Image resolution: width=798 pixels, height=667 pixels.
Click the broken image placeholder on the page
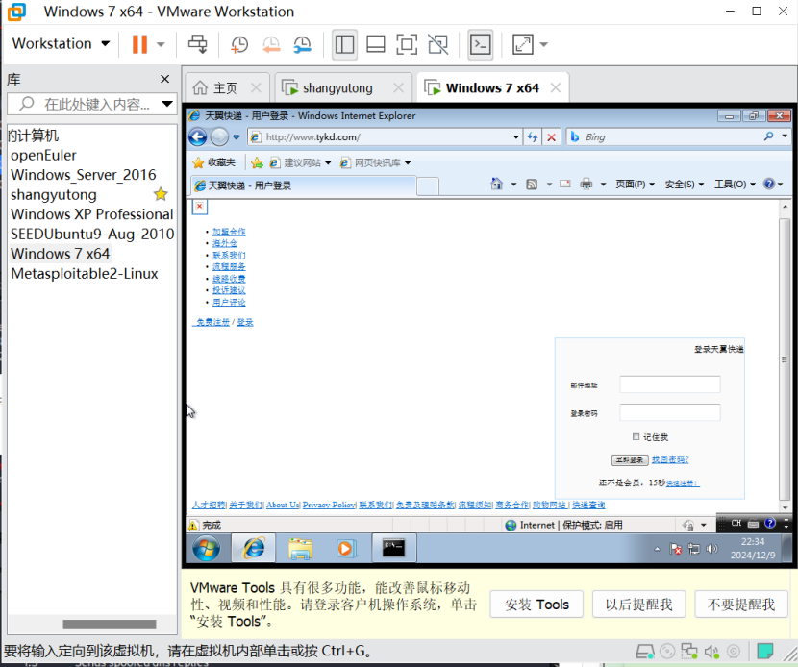(200, 206)
